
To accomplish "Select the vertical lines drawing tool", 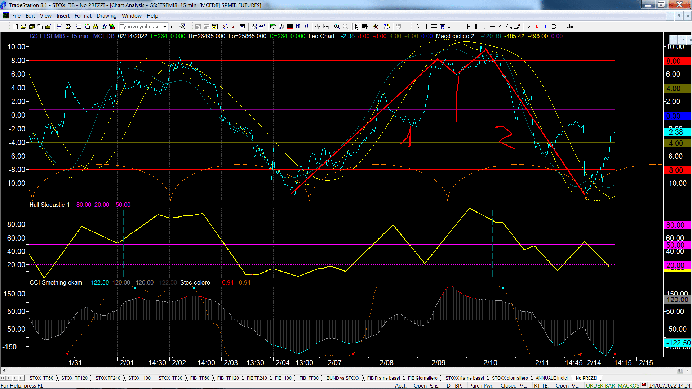I will pos(426,27).
